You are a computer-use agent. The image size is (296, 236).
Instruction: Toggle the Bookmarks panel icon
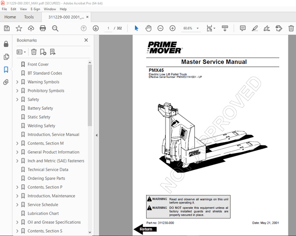(x=6, y=70)
